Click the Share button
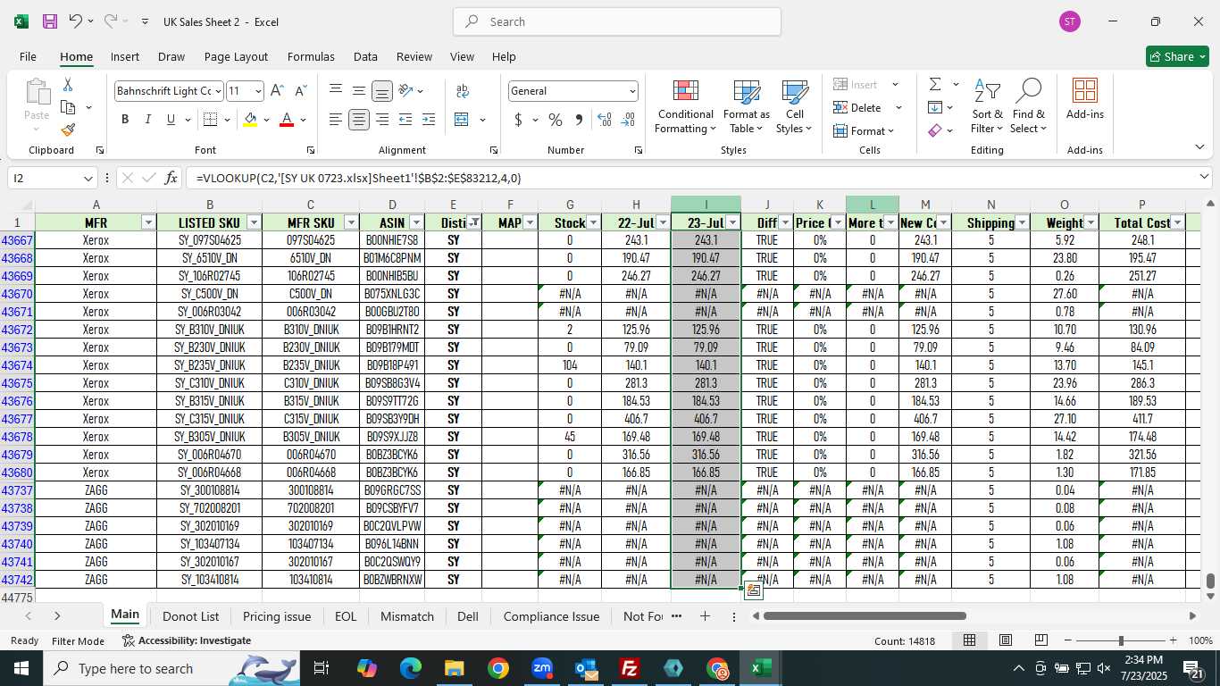 [1177, 56]
